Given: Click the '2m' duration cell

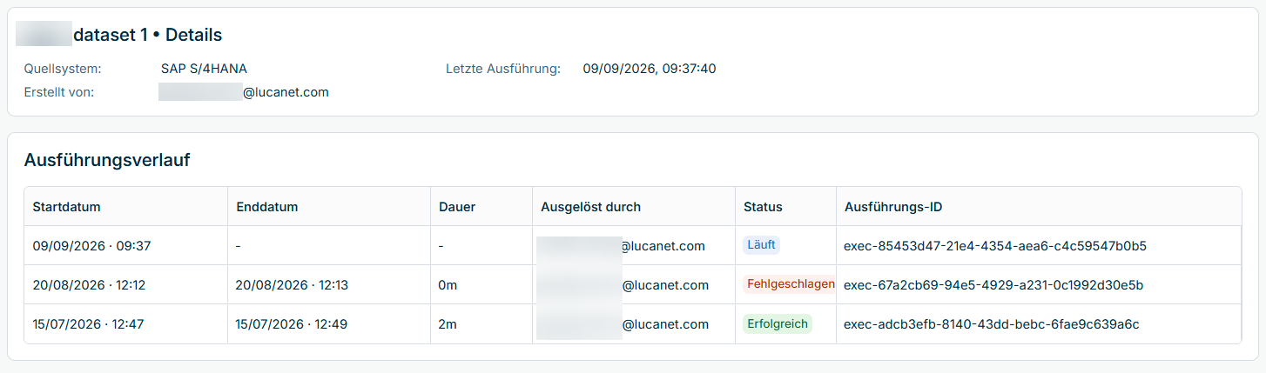Looking at the screenshot, I should [x=448, y=324].
